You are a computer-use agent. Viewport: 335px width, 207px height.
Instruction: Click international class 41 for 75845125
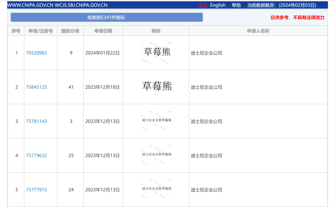pos(71,87)
